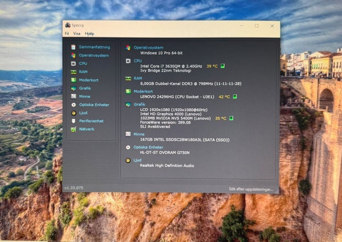The image size is (342, 242).
Task: Select the CPU chip icon in sidebar
Action: 74,63
